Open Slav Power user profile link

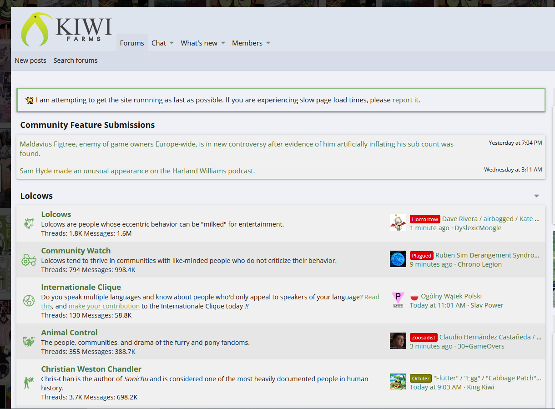[x=487, y=305]
